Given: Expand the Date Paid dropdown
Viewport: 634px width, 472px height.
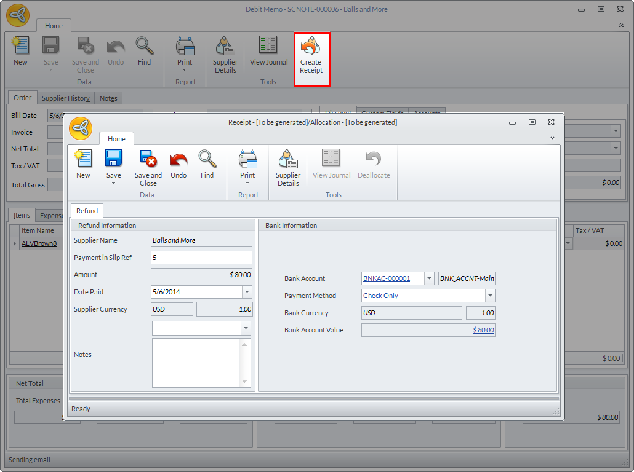Looking at the screenshot, I should [x=247, y=292].
